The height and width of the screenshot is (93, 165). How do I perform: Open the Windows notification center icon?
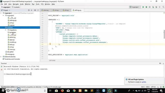[x=161, y=91]
